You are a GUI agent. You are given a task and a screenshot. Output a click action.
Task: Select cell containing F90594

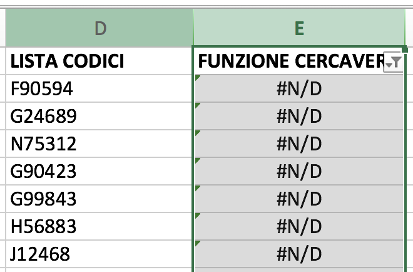[99, 88]
